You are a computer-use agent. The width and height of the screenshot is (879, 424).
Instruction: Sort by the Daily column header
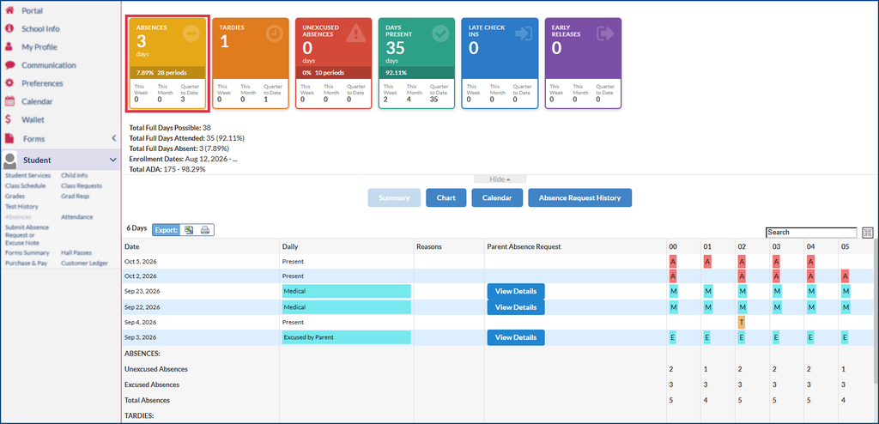coord(347,247)
